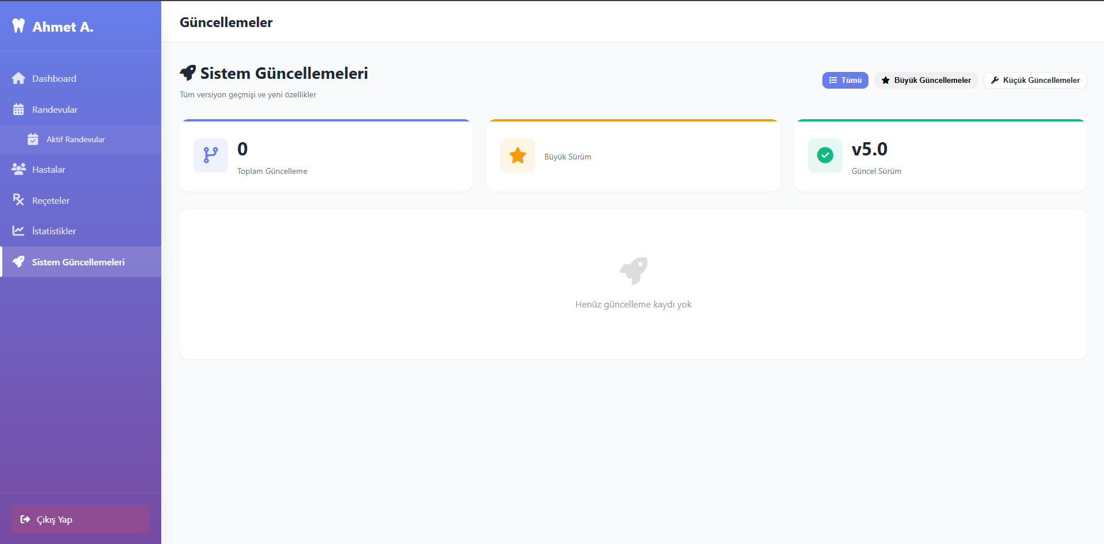This screenshot has width=1104, height=544.
Task: Click the gray rocket in the empty updates panel
Action: point(633,271)
